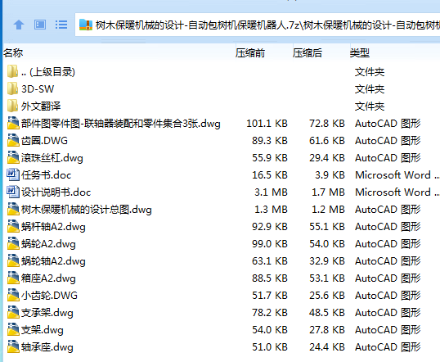Select the 树木保暖机械的设计总图.dwg file name
Viewport: 440px width, 362px height.
click(87, 210)
